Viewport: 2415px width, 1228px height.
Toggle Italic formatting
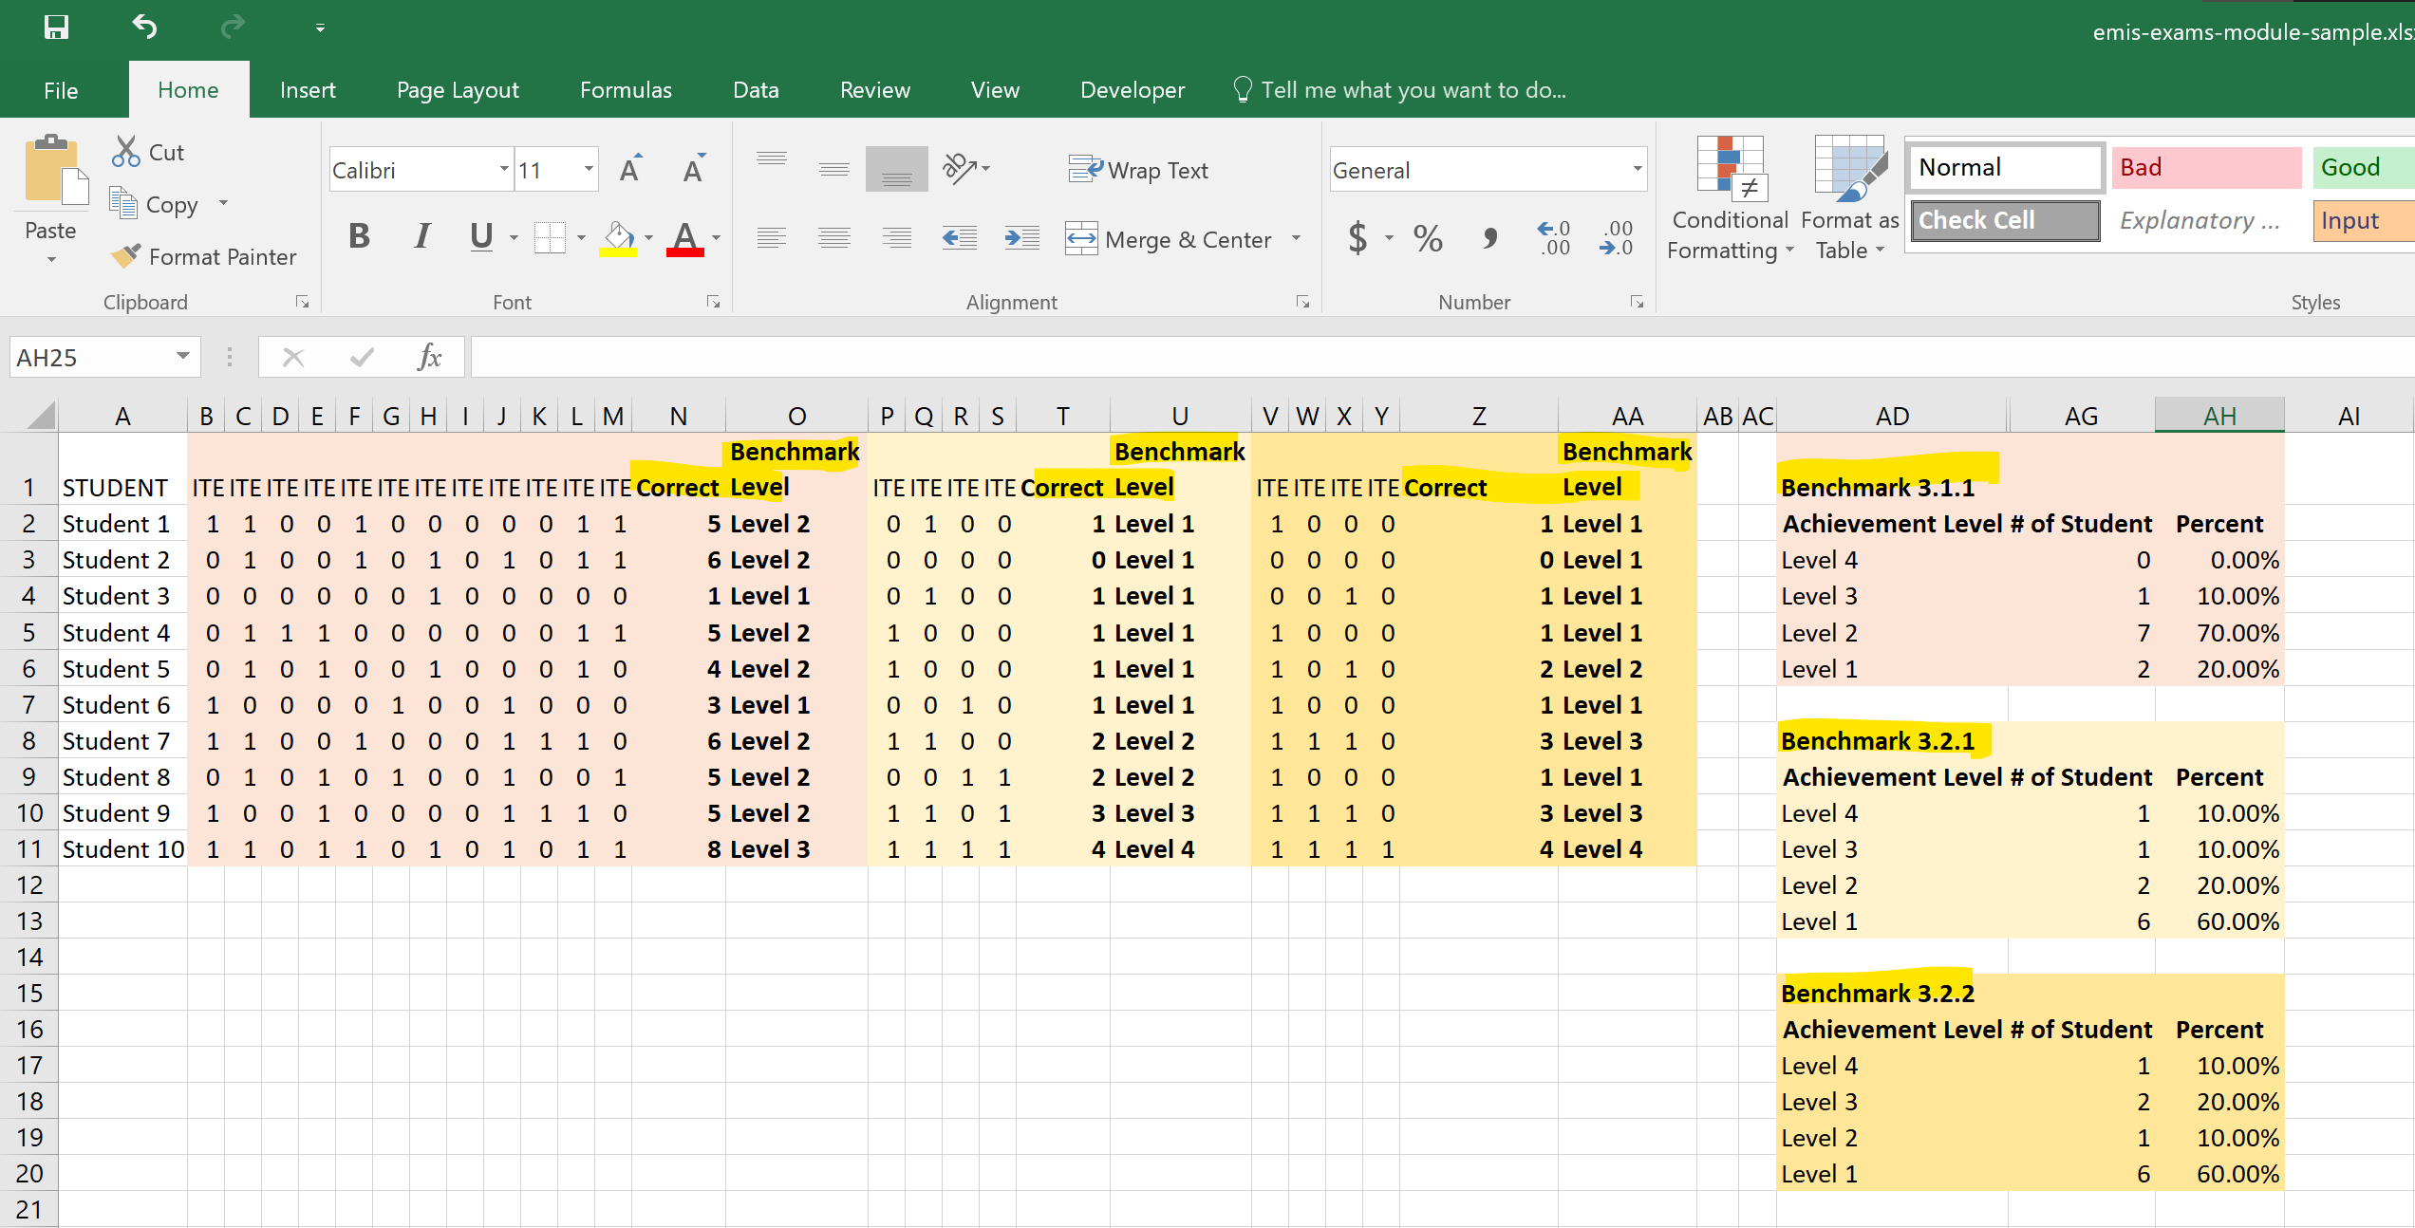421,236
